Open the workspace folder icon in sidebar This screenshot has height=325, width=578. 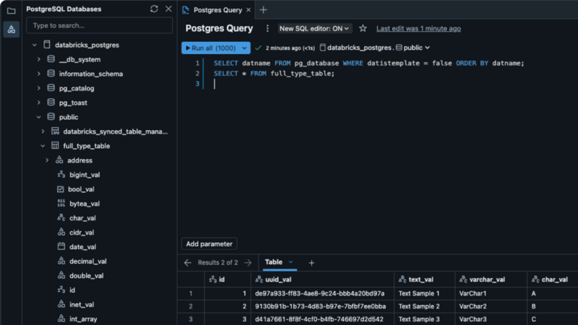[12, 11]
